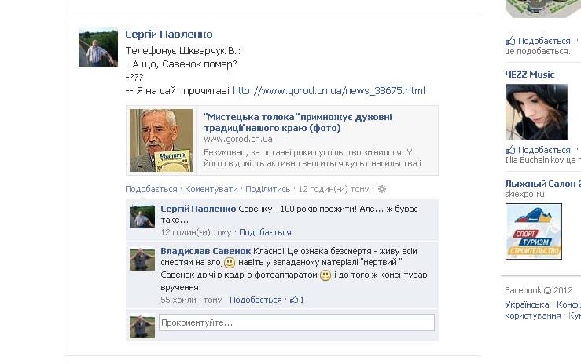The image size is (581, 364).
Task: Click the Спорт Туризм ski salon banner
Action: tap(534, 231)
